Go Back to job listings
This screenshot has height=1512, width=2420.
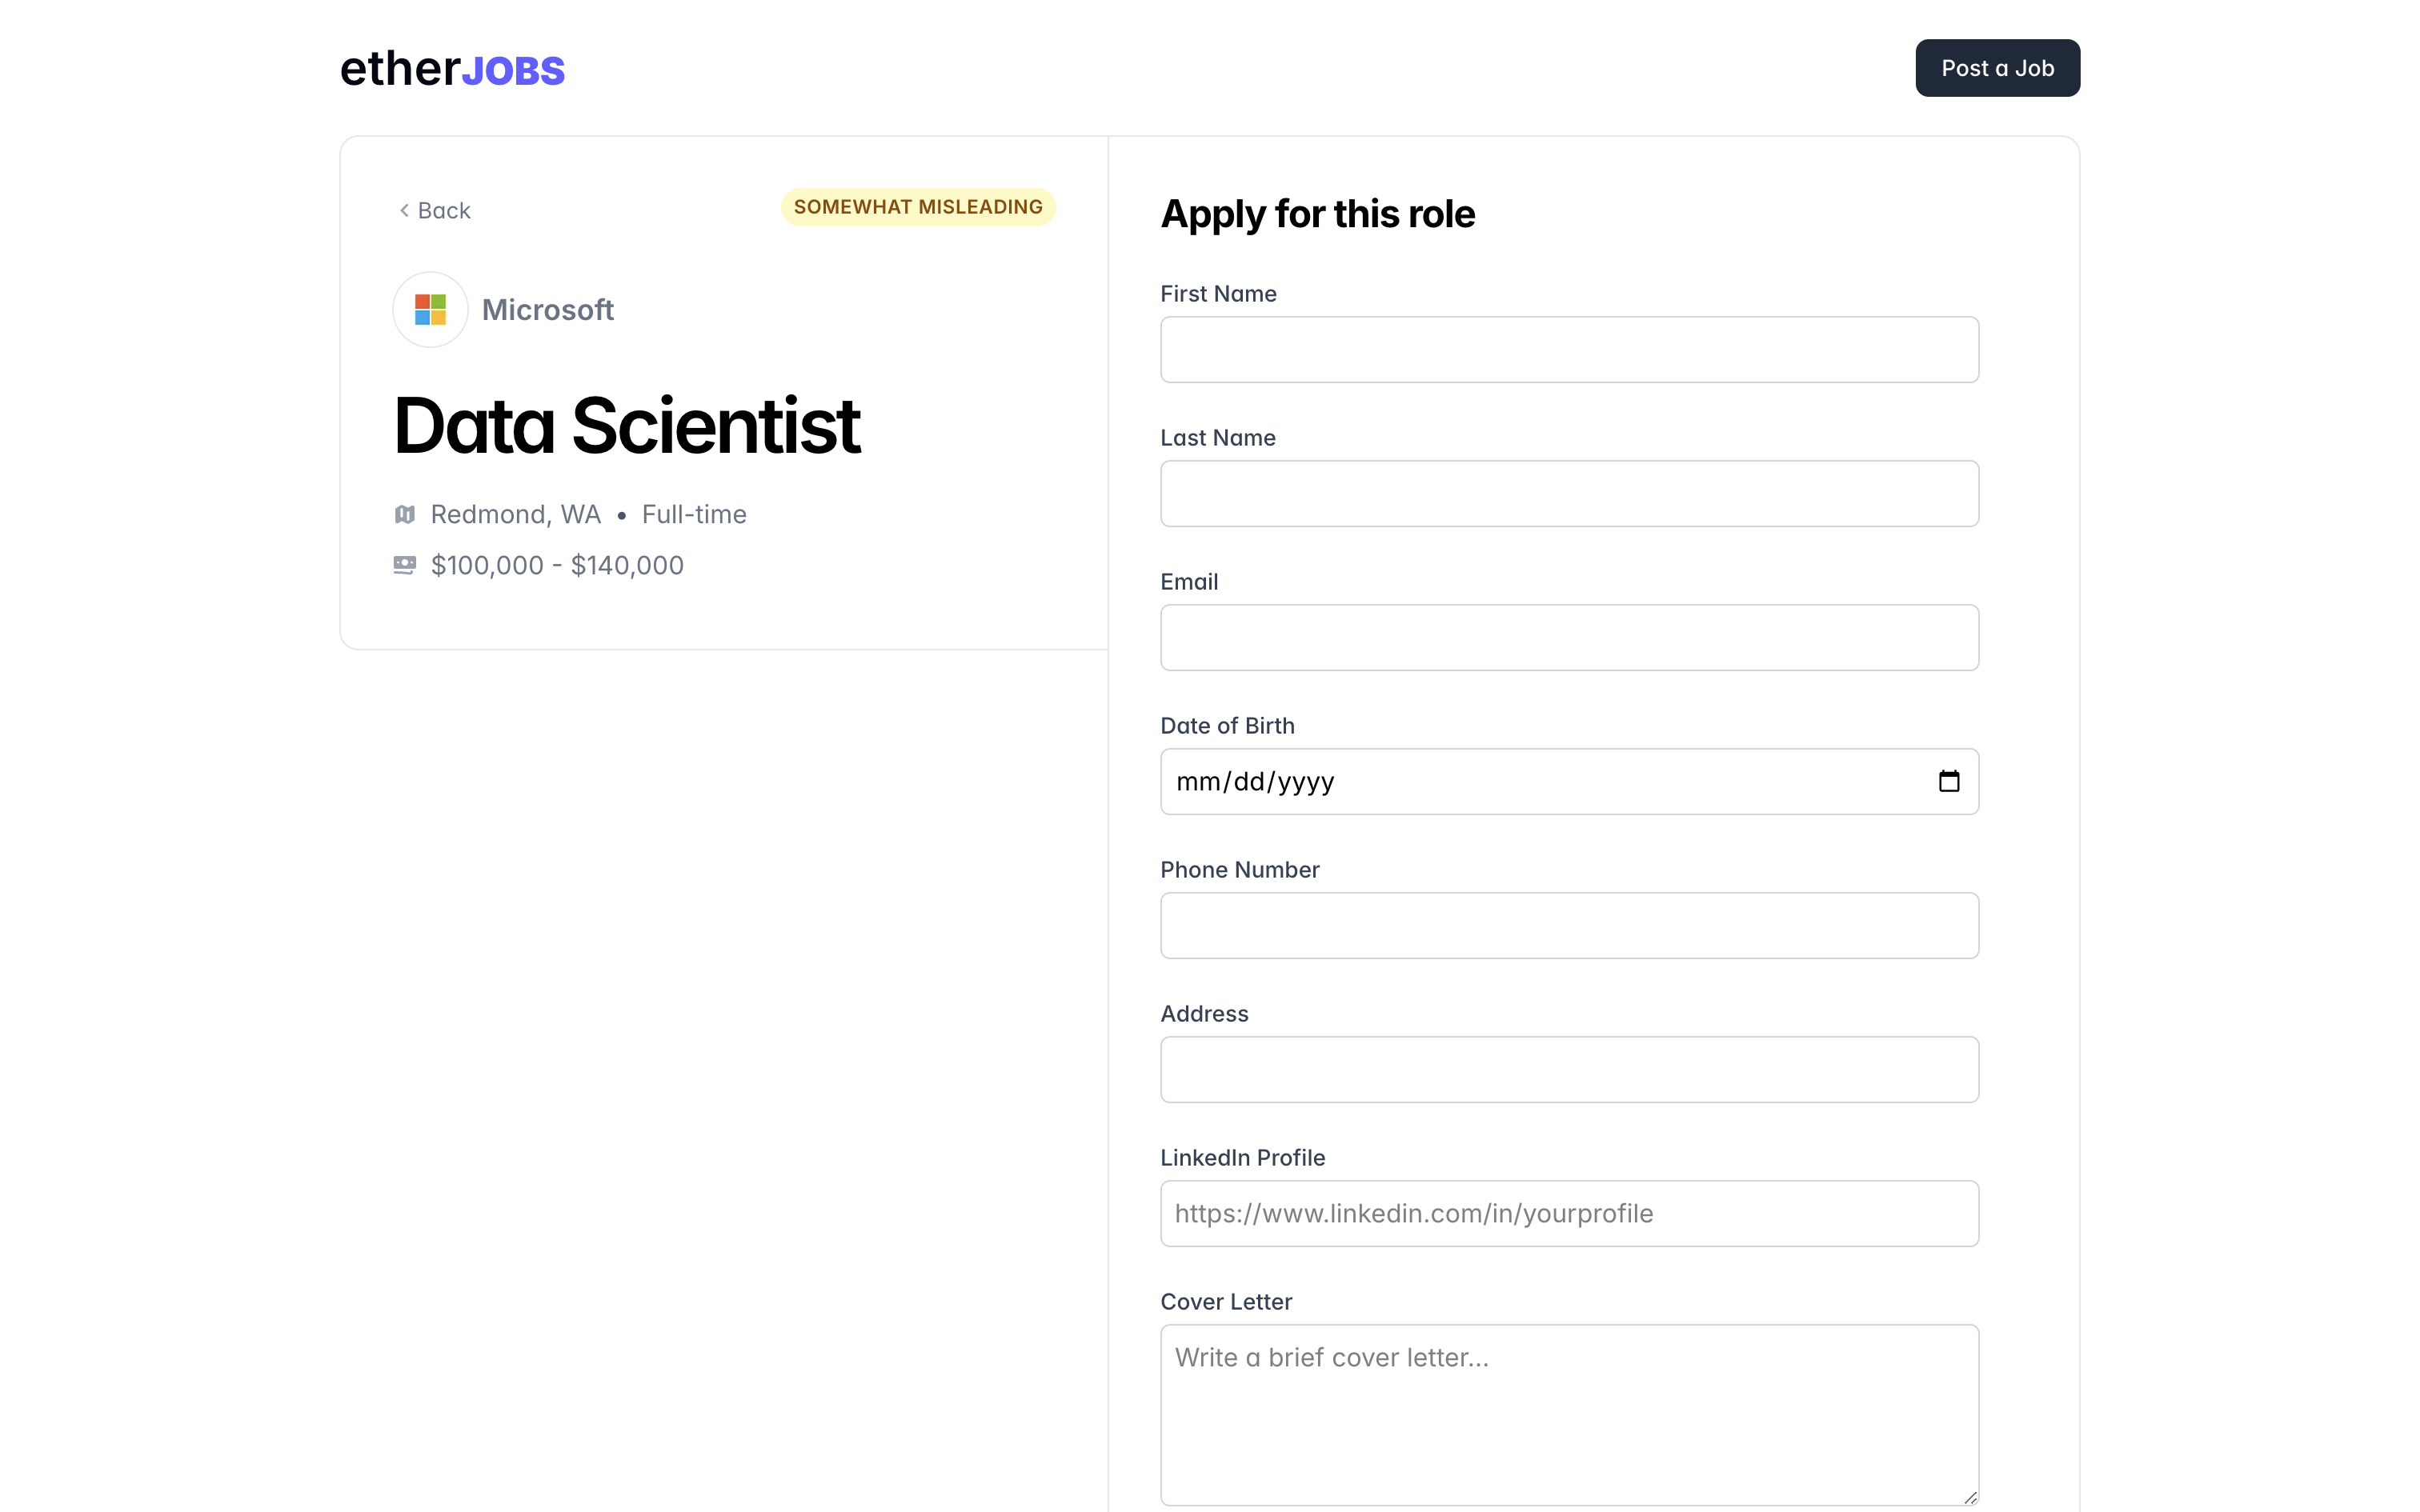[443, 210]
